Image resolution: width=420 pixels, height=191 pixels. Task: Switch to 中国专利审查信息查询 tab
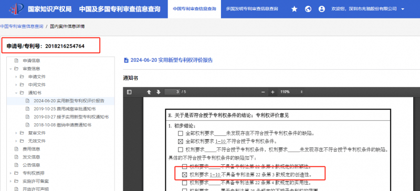pos(194,9)
